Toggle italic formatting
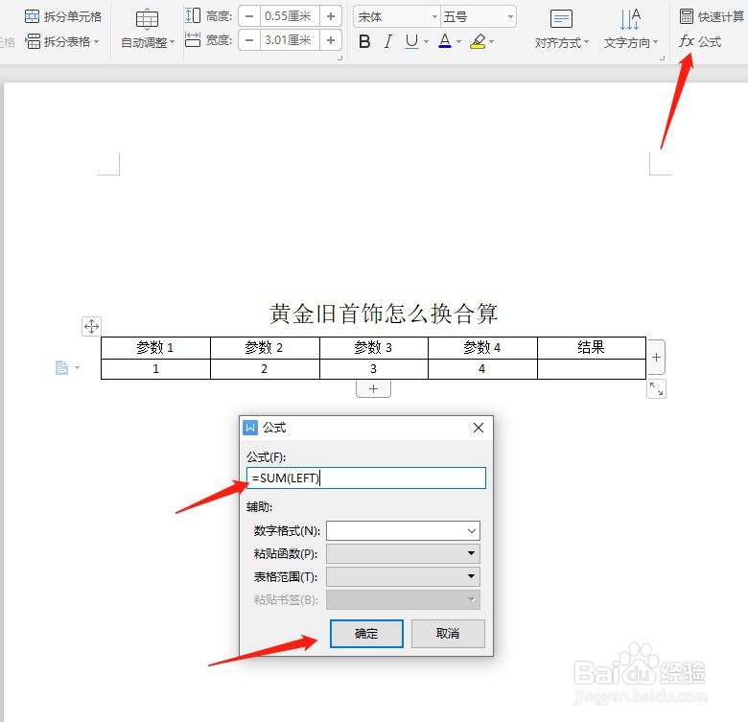748x722 pixels. point(387,42)
